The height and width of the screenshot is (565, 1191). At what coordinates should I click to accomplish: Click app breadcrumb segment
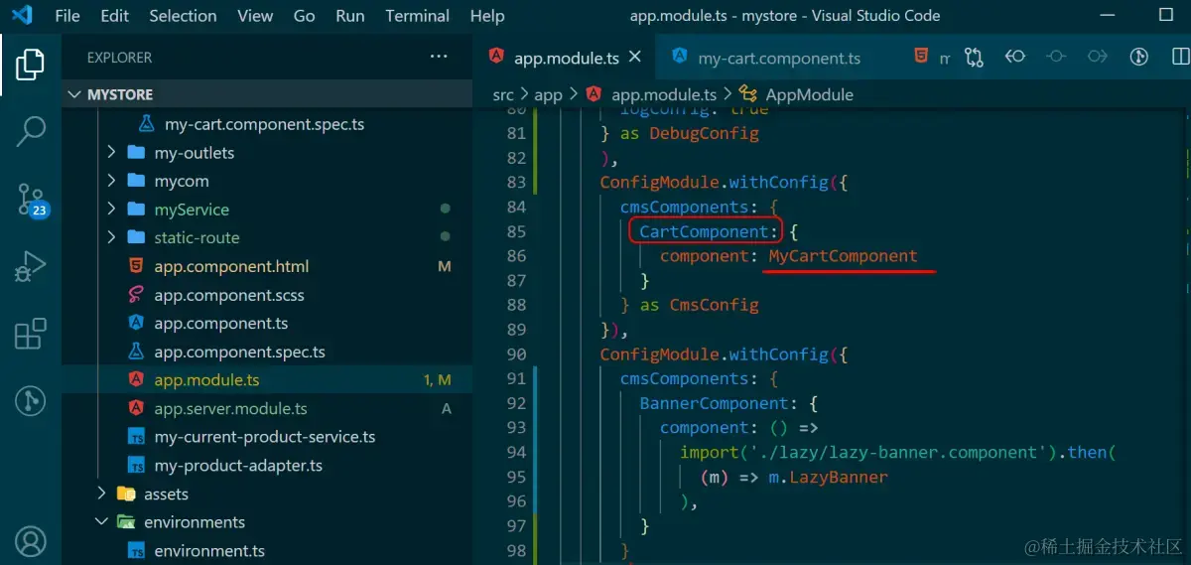point(548,94)
